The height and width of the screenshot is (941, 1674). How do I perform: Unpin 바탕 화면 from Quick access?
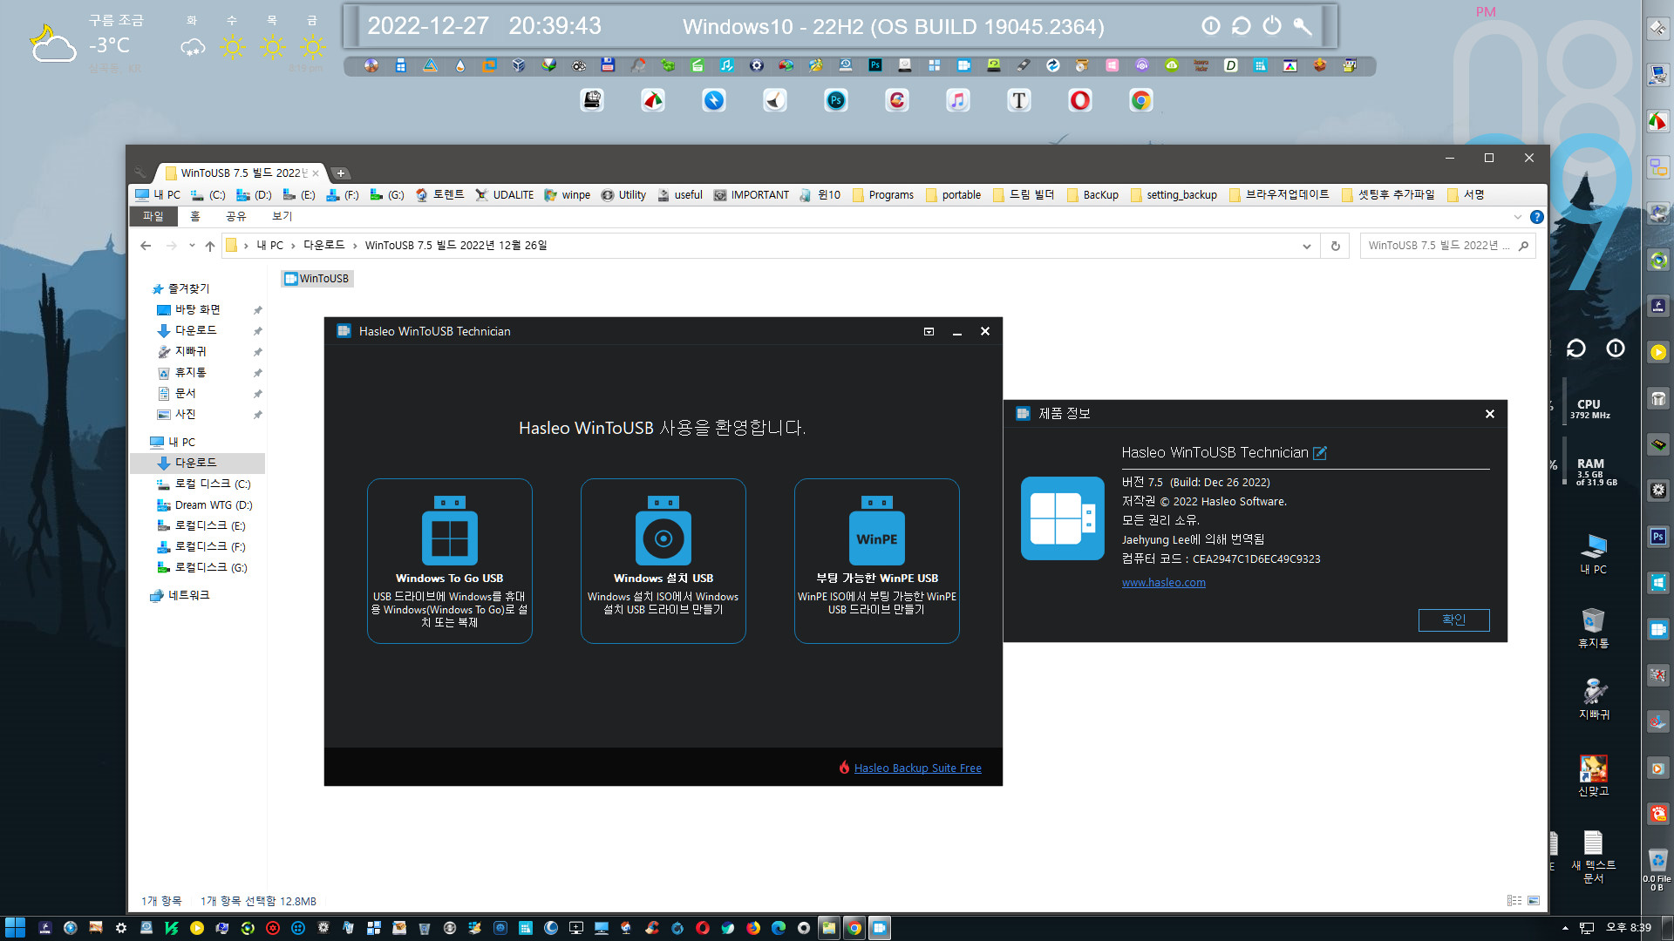257,310
